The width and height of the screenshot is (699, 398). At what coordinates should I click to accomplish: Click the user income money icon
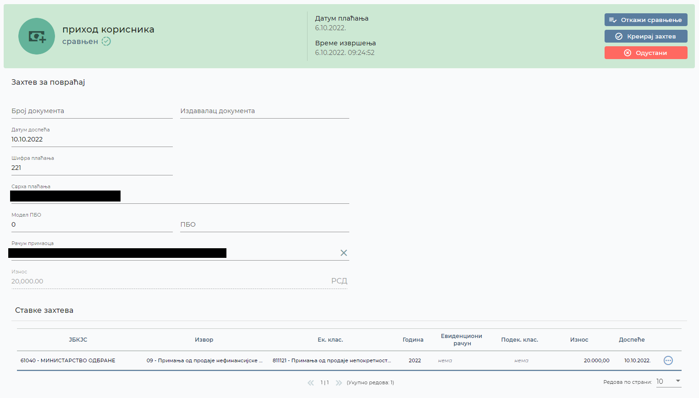point(37,36)
